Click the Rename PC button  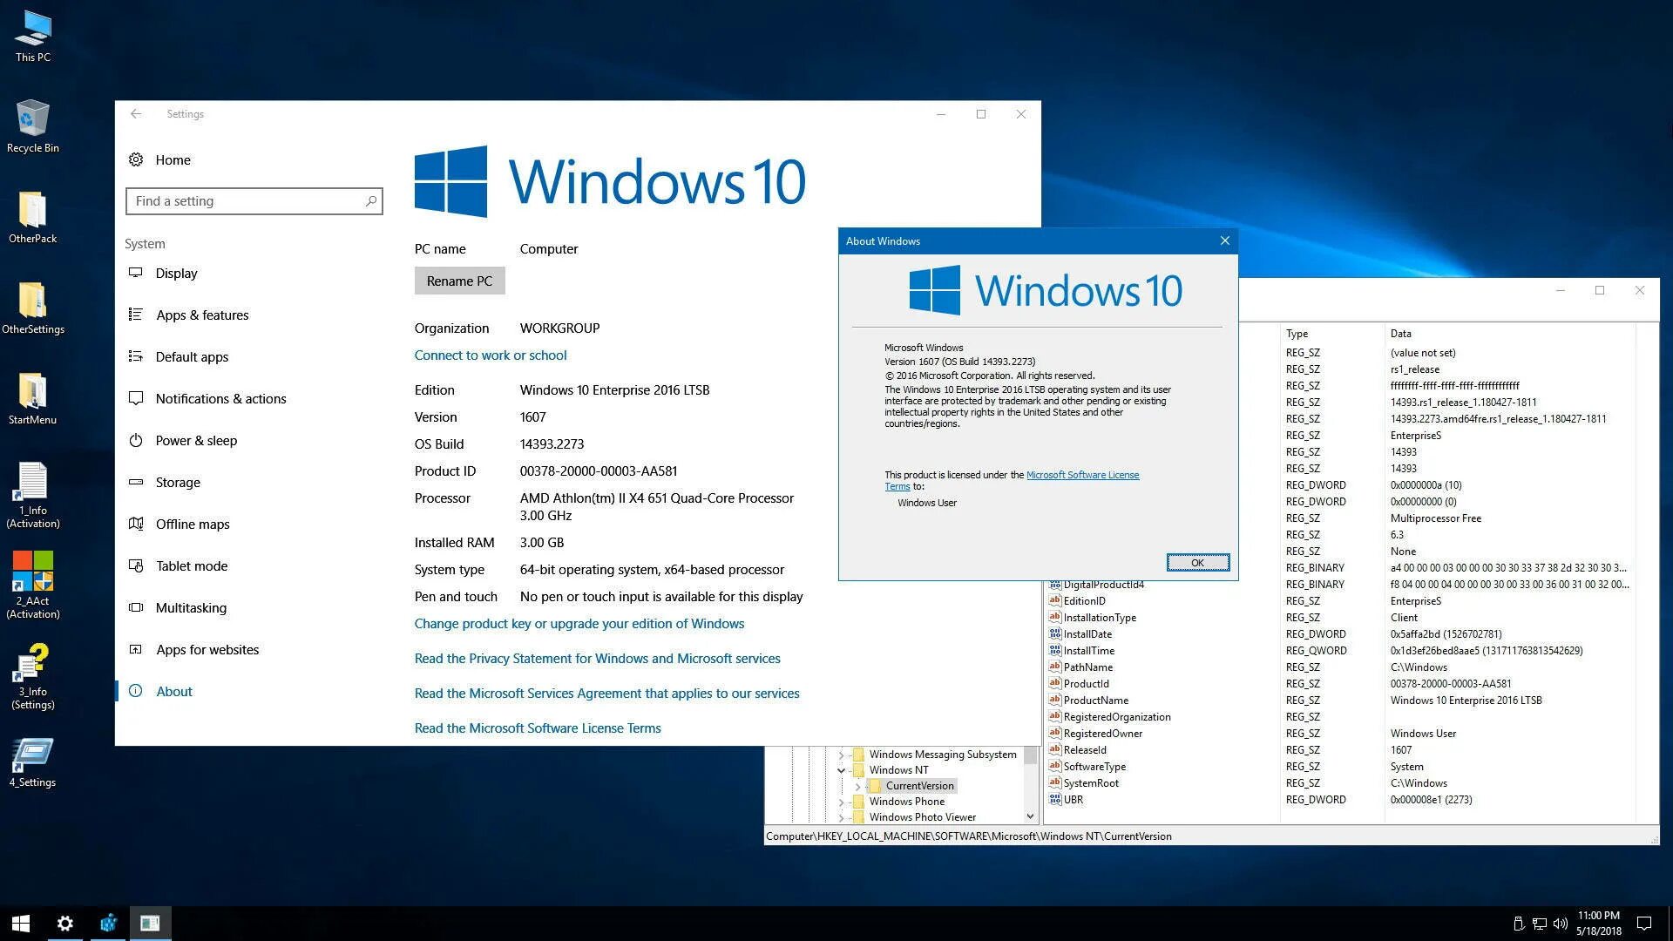pyautogui.click(x=459, y=281)
